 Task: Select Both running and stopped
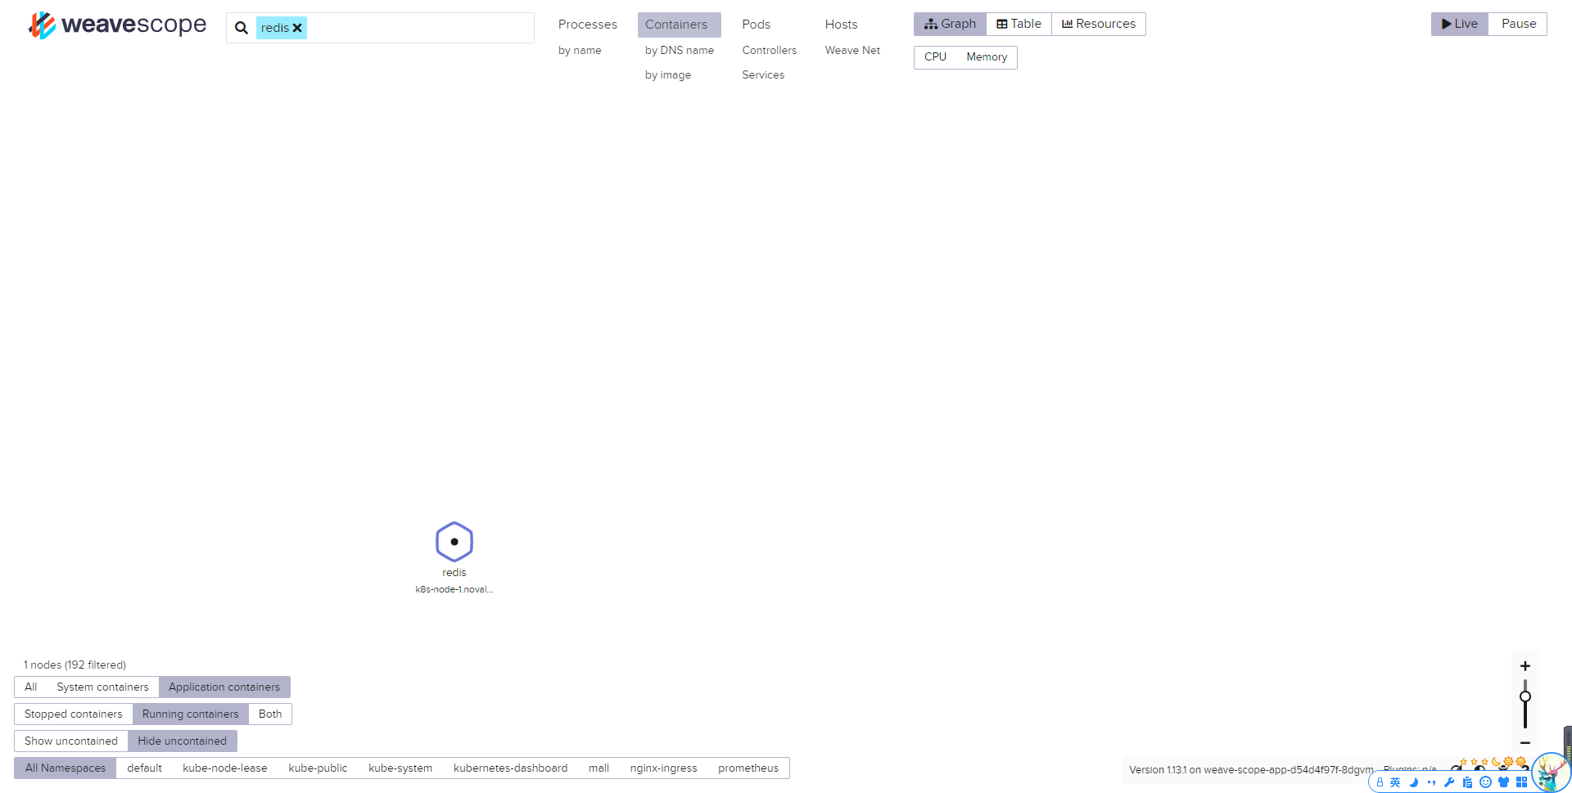pos(270,714)
